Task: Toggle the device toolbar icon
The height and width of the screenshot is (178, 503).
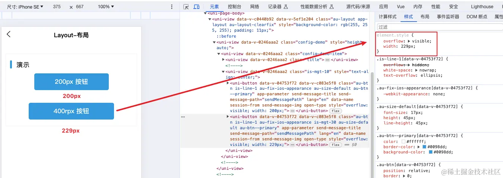Action: pyautogui.click(x=196, y=7)
